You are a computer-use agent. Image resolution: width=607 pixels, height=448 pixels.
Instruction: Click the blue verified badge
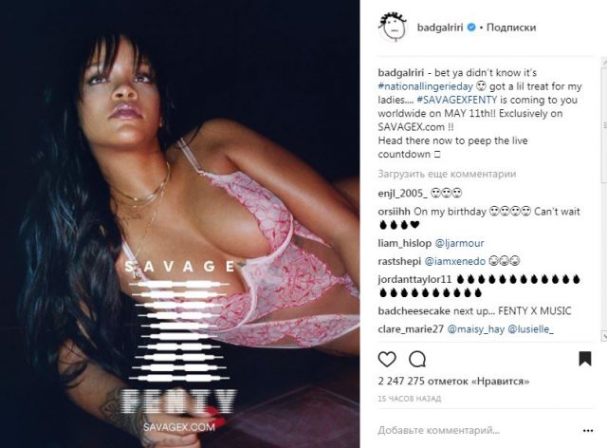tap(471, 28)
